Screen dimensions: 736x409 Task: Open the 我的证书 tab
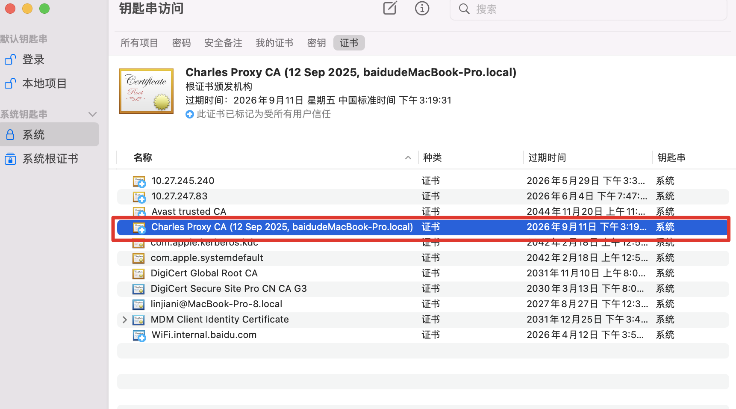click(274, 43)
